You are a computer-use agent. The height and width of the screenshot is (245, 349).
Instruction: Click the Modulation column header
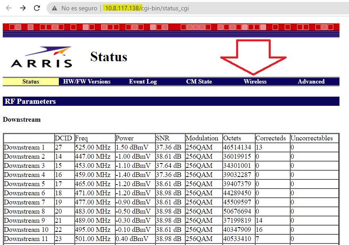tap(202, 138)
